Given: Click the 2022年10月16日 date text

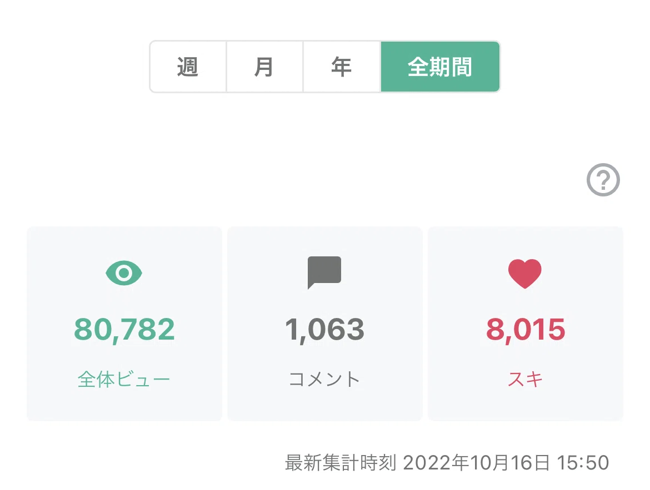Looking at the screenshot, I should 476,463.
